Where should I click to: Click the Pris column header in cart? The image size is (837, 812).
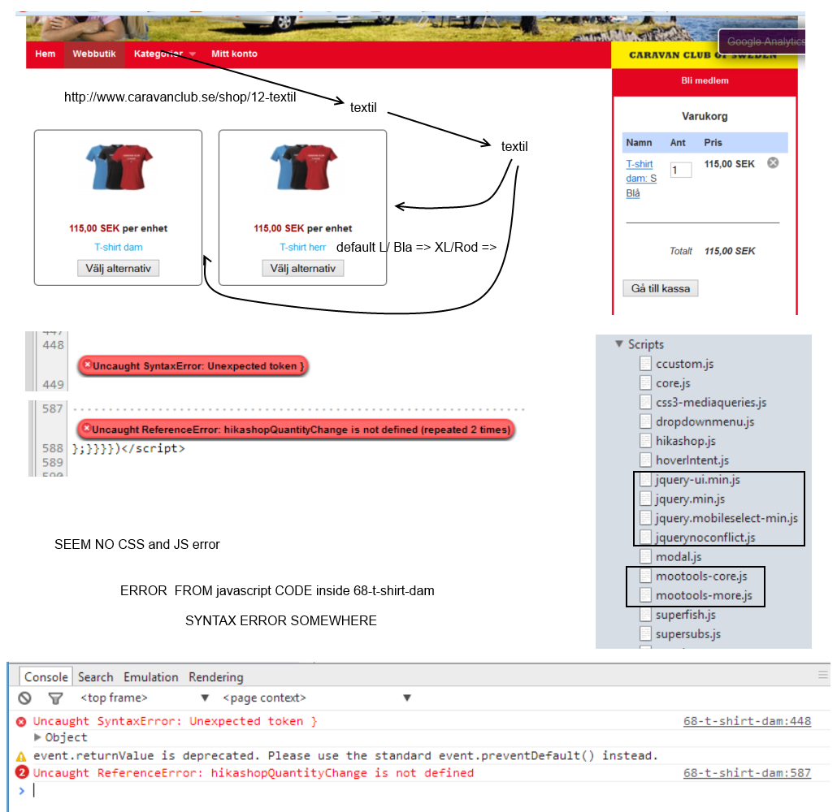pyautogui.click(x=713, y=142)
